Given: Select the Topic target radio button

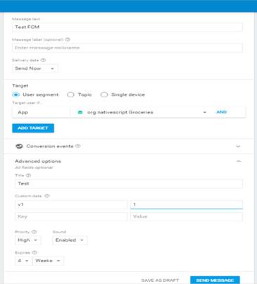Looking at the screenshot, I should click(x=70, y=94).
